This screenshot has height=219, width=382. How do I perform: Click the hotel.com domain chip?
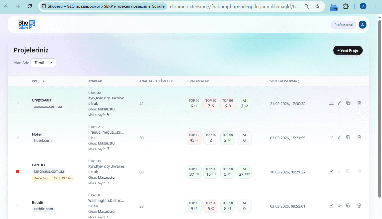point(43,141)
